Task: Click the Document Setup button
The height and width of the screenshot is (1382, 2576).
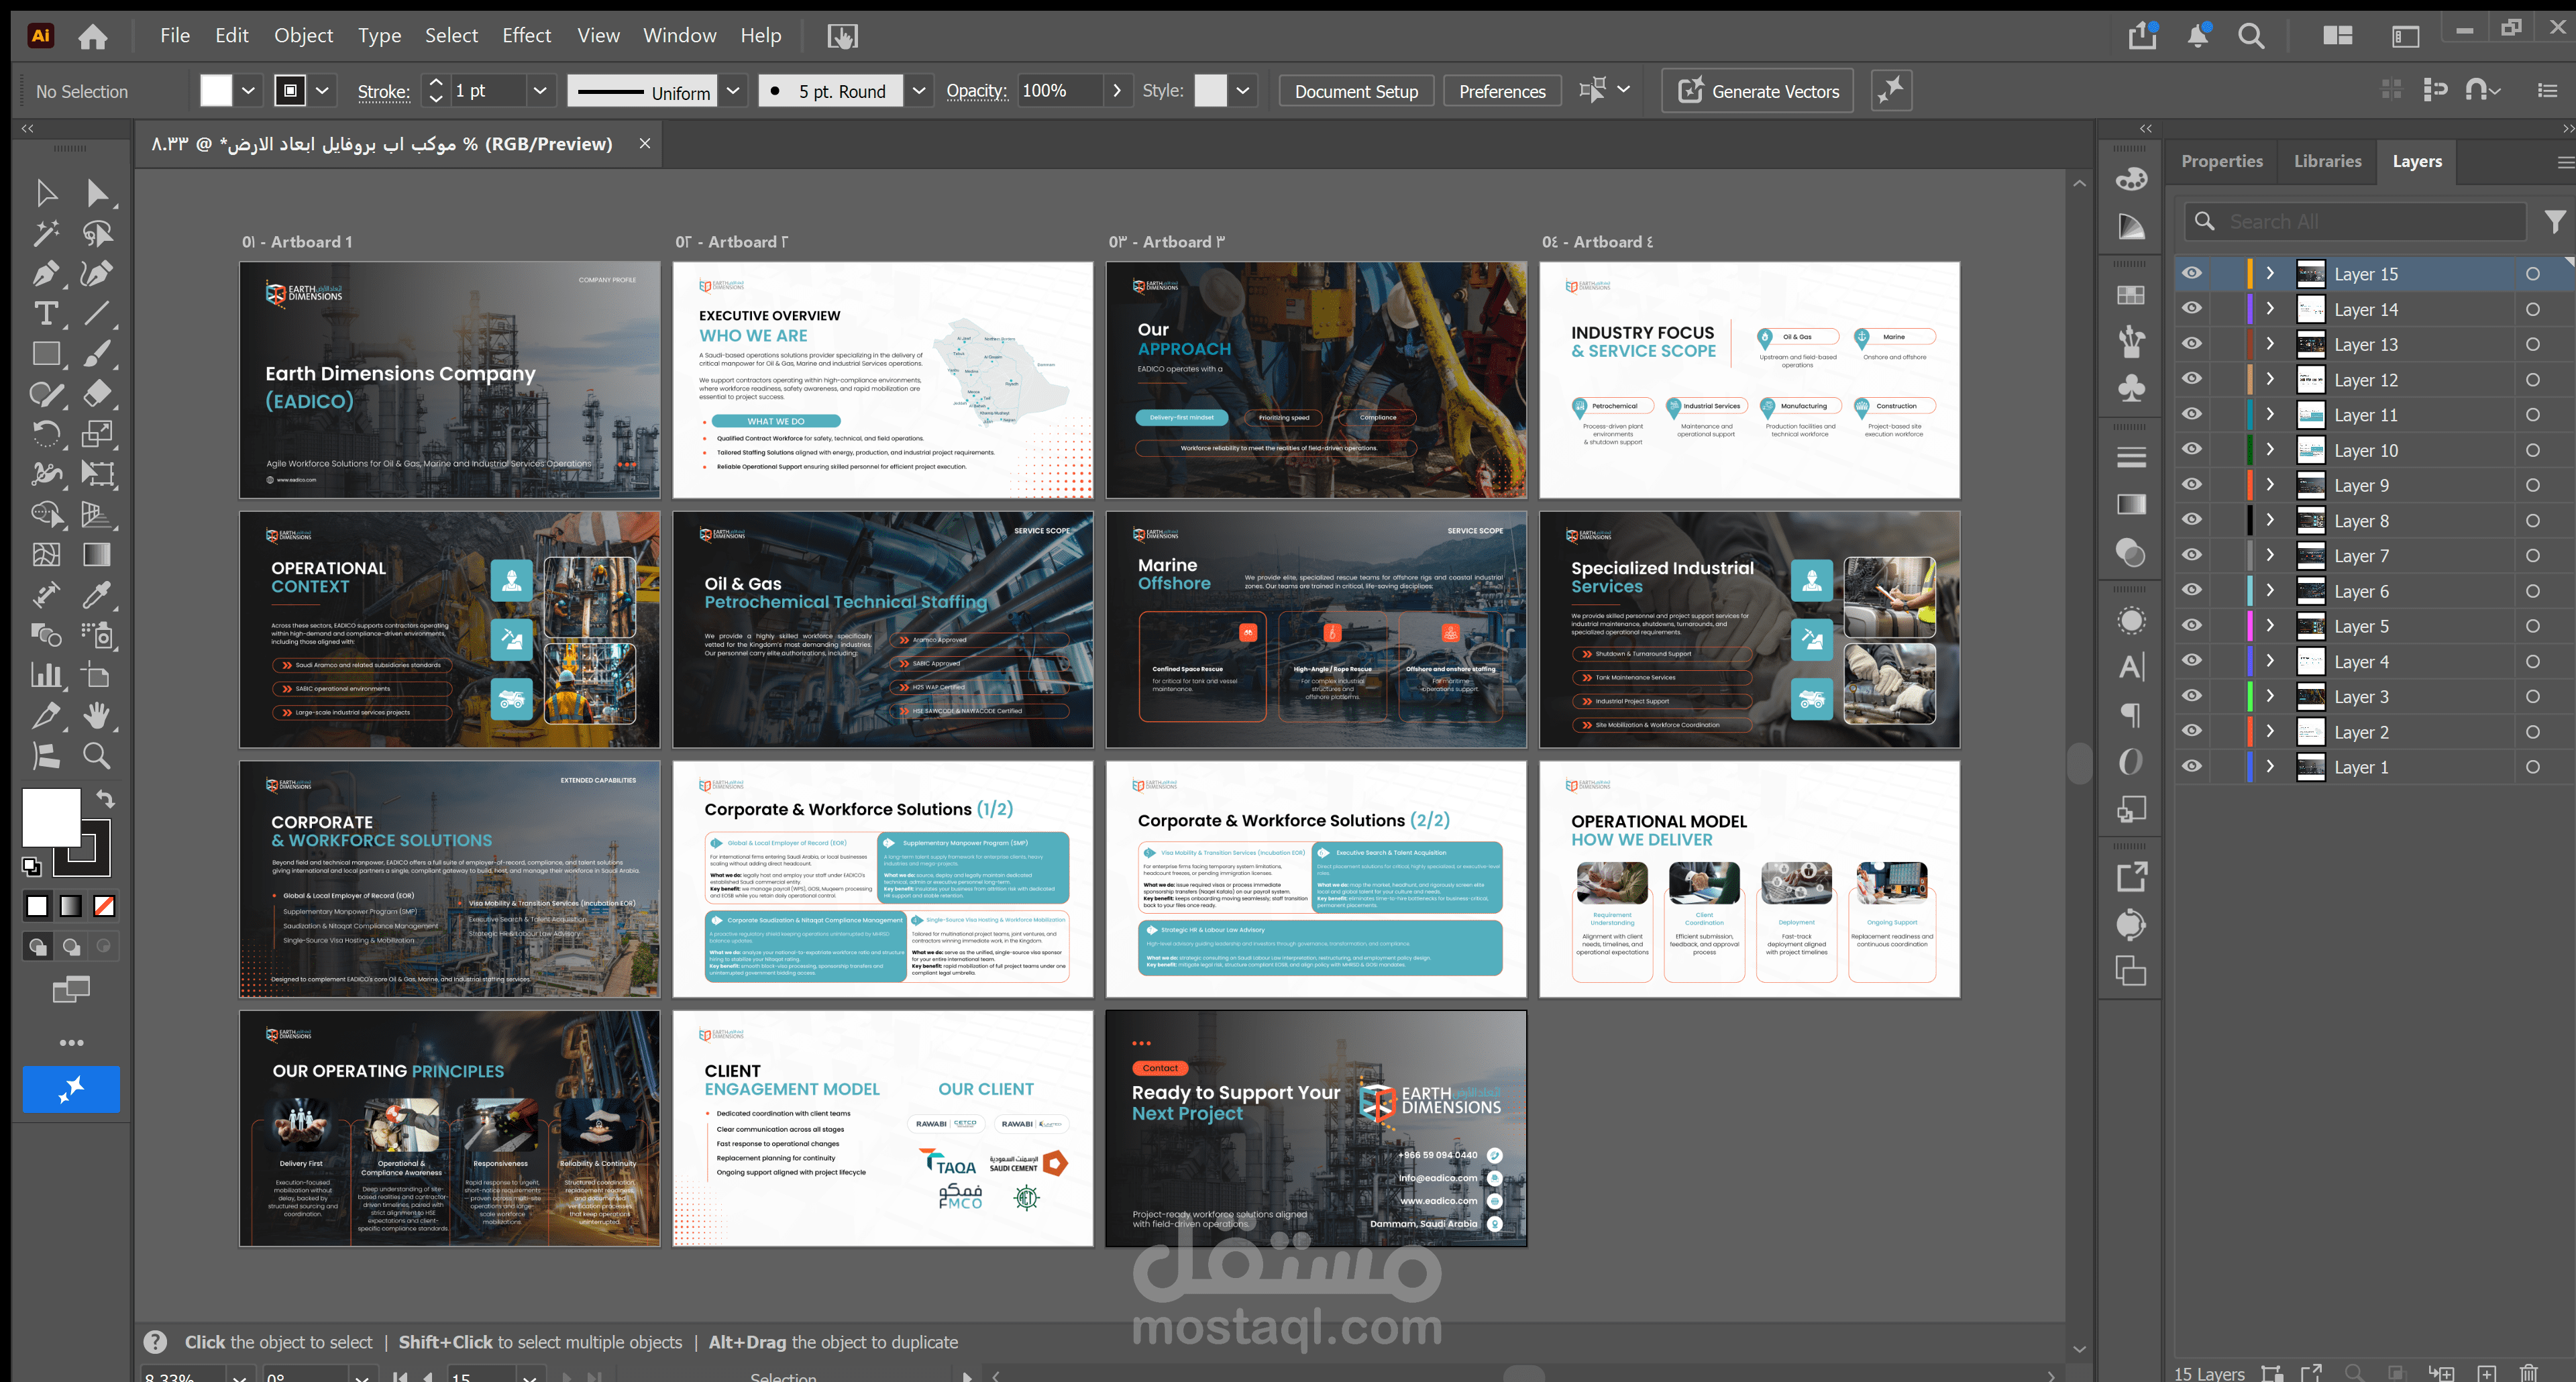Action: point(1356,91)
